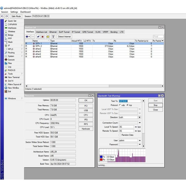Disable interface with the red X icon
Screen dimensions: 186x186
click(43, 37)
